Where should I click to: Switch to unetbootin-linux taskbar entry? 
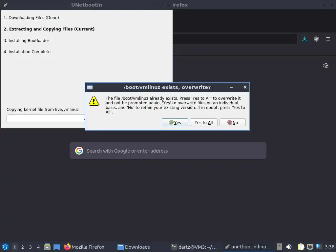point(248,247)
